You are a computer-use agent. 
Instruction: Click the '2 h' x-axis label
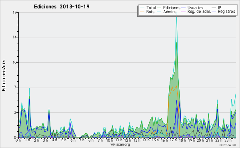point(36,140)
